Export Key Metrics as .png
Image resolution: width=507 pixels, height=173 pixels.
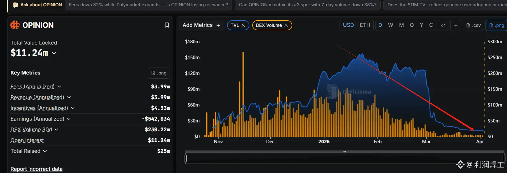click(x=159, y=73)
